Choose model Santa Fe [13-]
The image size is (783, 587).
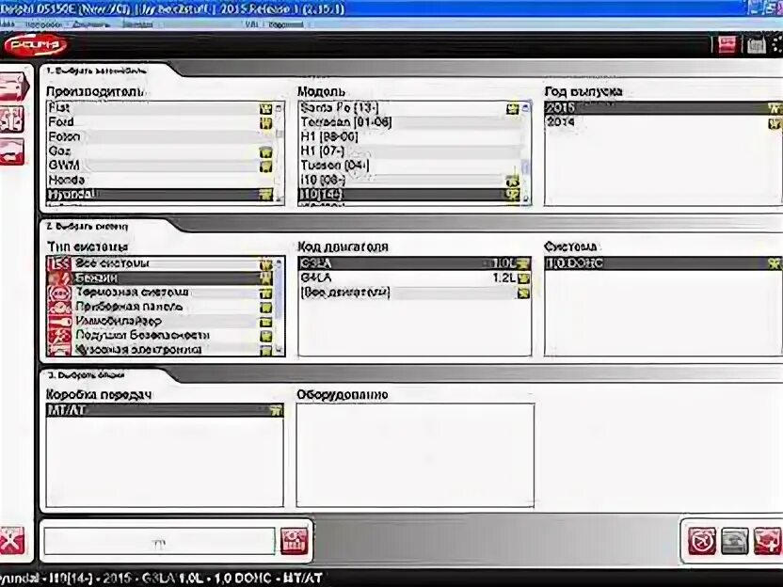coord(409,108)
